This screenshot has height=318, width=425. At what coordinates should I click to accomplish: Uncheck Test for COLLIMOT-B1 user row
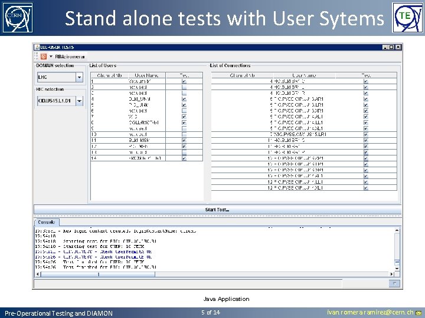(x=184, y=122)
